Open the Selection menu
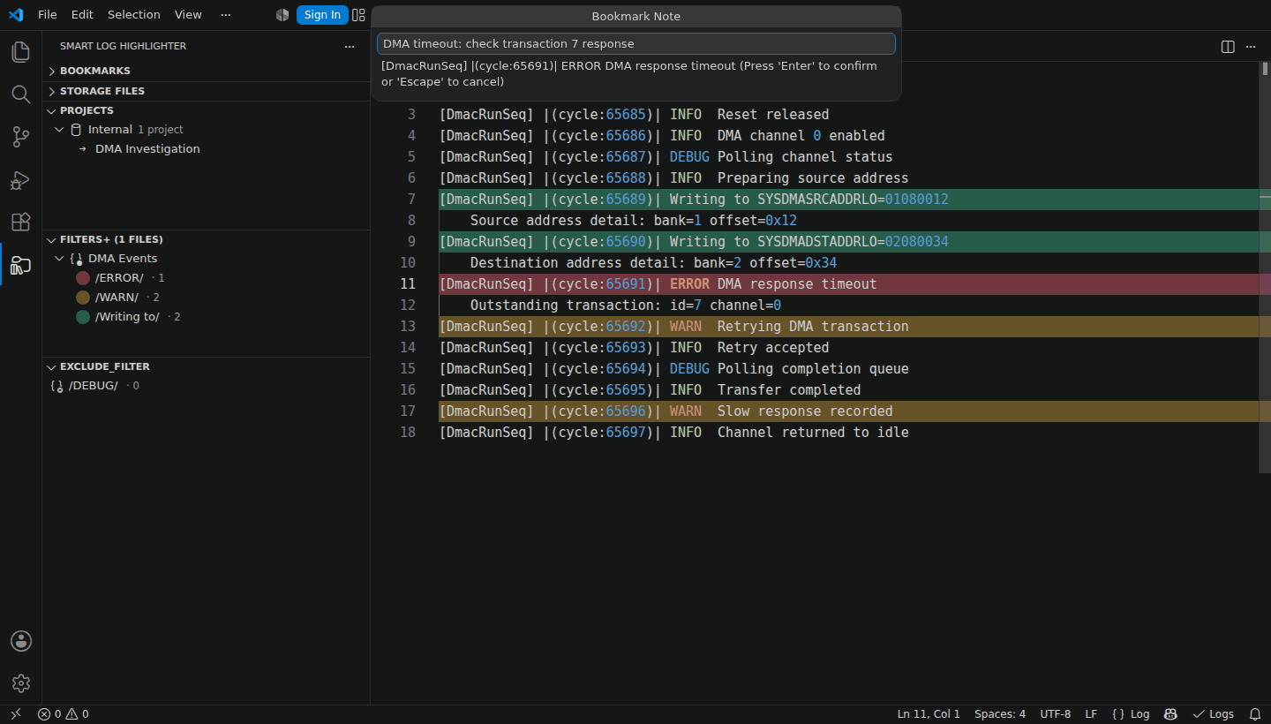The image size is (1271, 724). click(x=134, y=15)
